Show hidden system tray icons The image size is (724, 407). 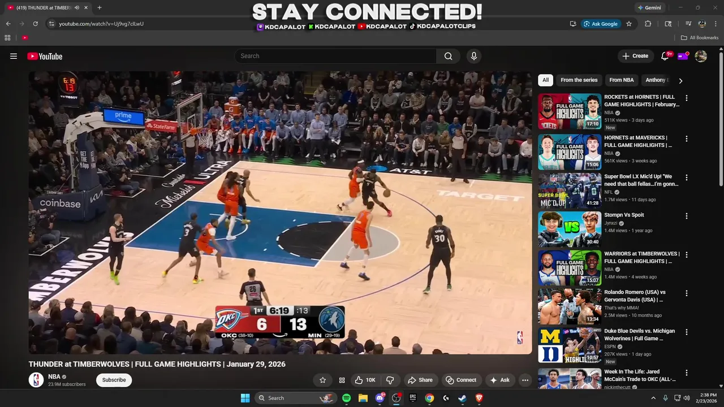(x=653, y=398)
